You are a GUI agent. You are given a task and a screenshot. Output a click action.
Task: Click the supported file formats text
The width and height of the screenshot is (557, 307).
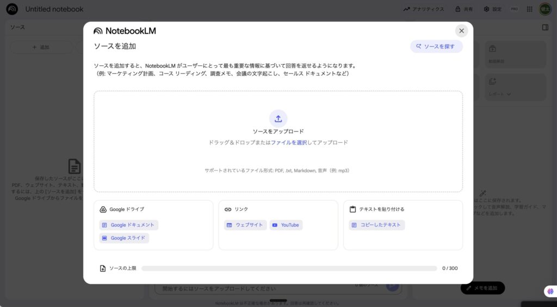[278, 171]
